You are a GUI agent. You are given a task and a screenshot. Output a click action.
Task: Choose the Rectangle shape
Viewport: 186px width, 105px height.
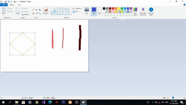click(x=60, y=9)
